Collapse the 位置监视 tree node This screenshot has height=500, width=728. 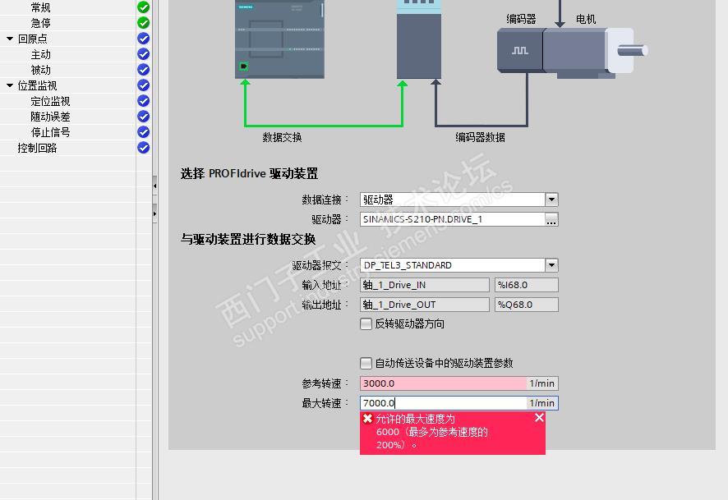click(10, 85)
